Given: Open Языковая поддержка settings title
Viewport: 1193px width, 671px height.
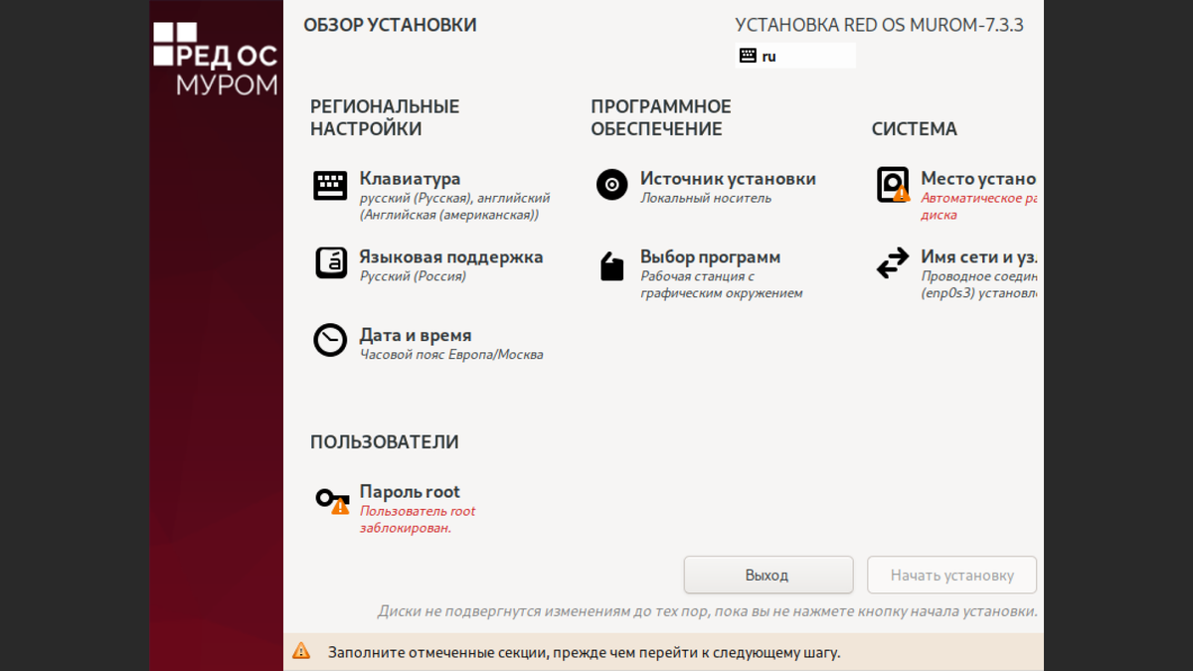Looking at the screenshot, I should (451, 256).
